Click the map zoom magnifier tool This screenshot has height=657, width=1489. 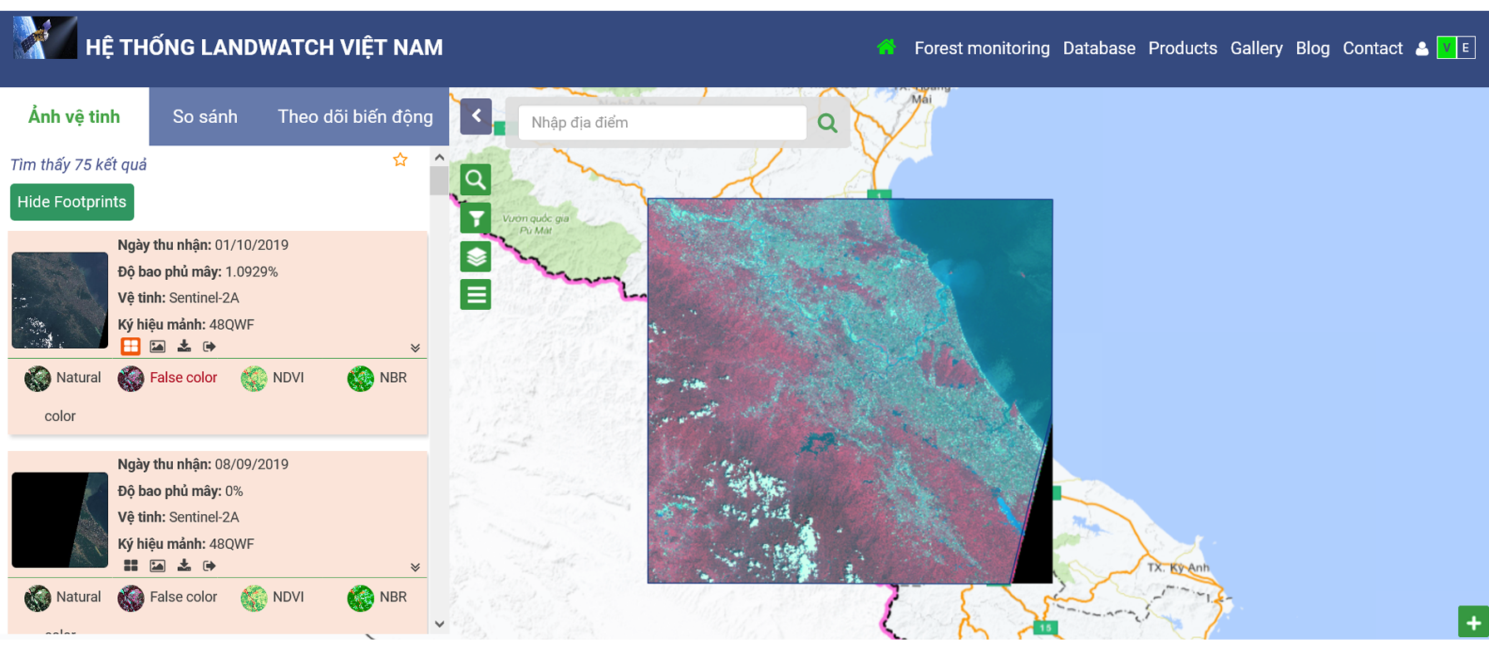476,179
